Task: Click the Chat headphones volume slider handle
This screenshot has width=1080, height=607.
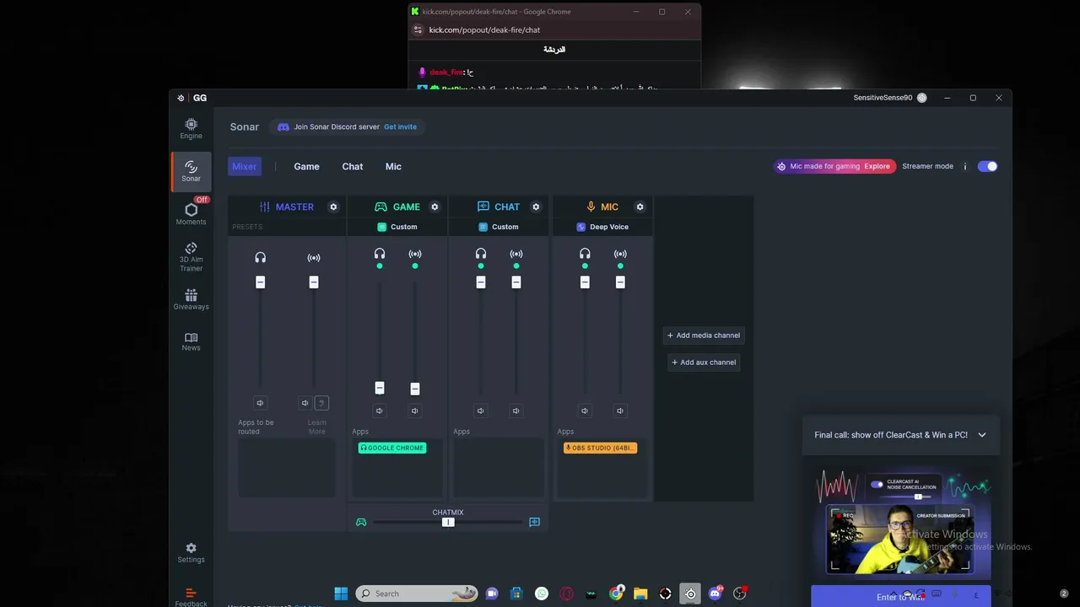Action: 480,282
